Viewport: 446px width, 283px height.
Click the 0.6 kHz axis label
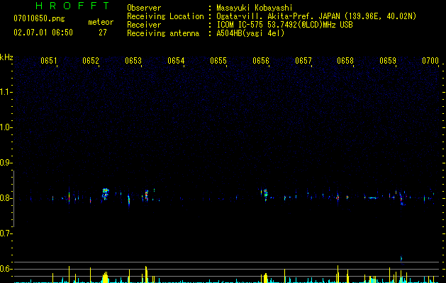(6, 269)
